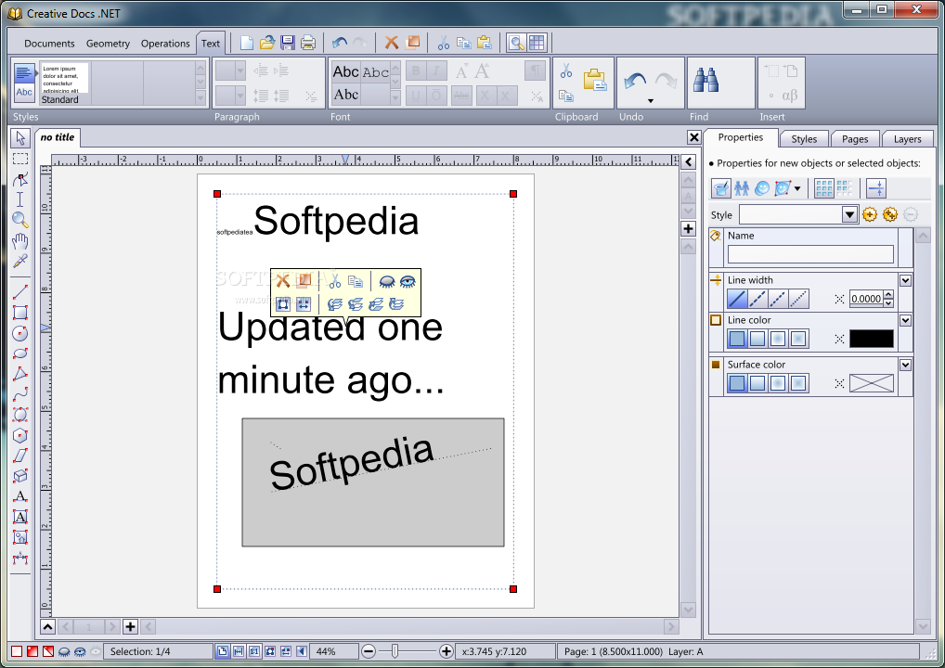
Task: Open the Documents menu
Action: (x=49, y=44)
